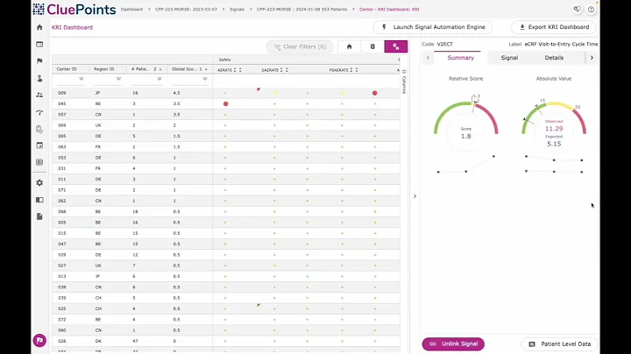Click red AERATE dot for center 045
631x354 pixels.
coord(226,103)
